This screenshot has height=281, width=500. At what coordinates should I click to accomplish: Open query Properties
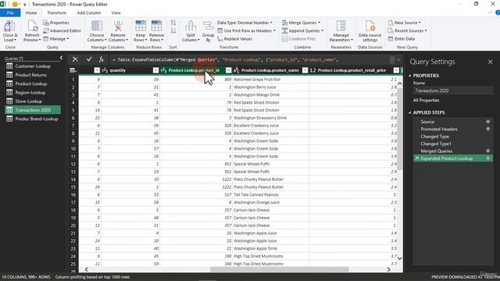[x=56, y=23]
